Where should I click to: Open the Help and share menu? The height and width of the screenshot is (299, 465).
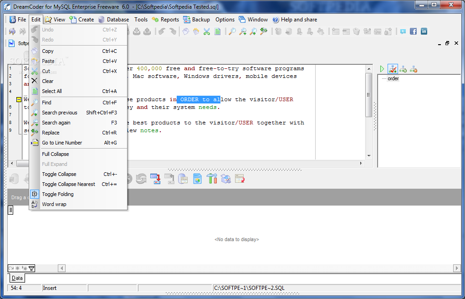coord(295,20)
